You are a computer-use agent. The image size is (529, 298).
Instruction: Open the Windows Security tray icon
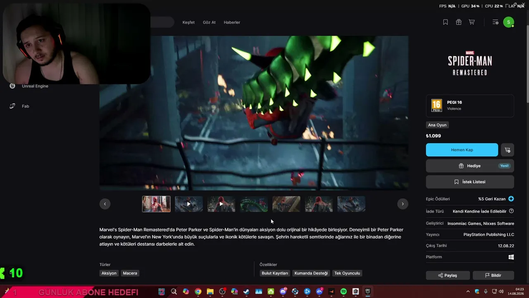coord(477,292)
